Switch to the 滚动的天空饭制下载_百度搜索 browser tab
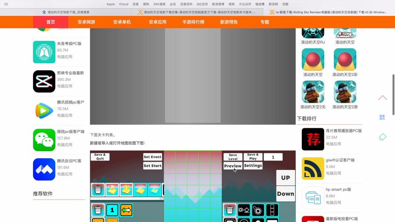Image resolution: width=395 pixels, height=222 pixels. coord(66,12)
